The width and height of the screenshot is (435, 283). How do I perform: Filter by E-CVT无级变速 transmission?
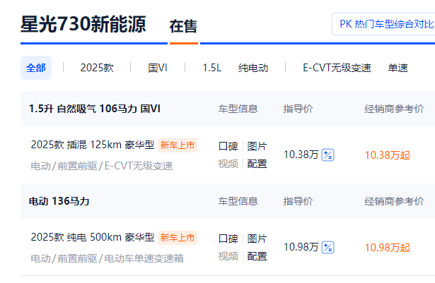click(x=337, y=68)
